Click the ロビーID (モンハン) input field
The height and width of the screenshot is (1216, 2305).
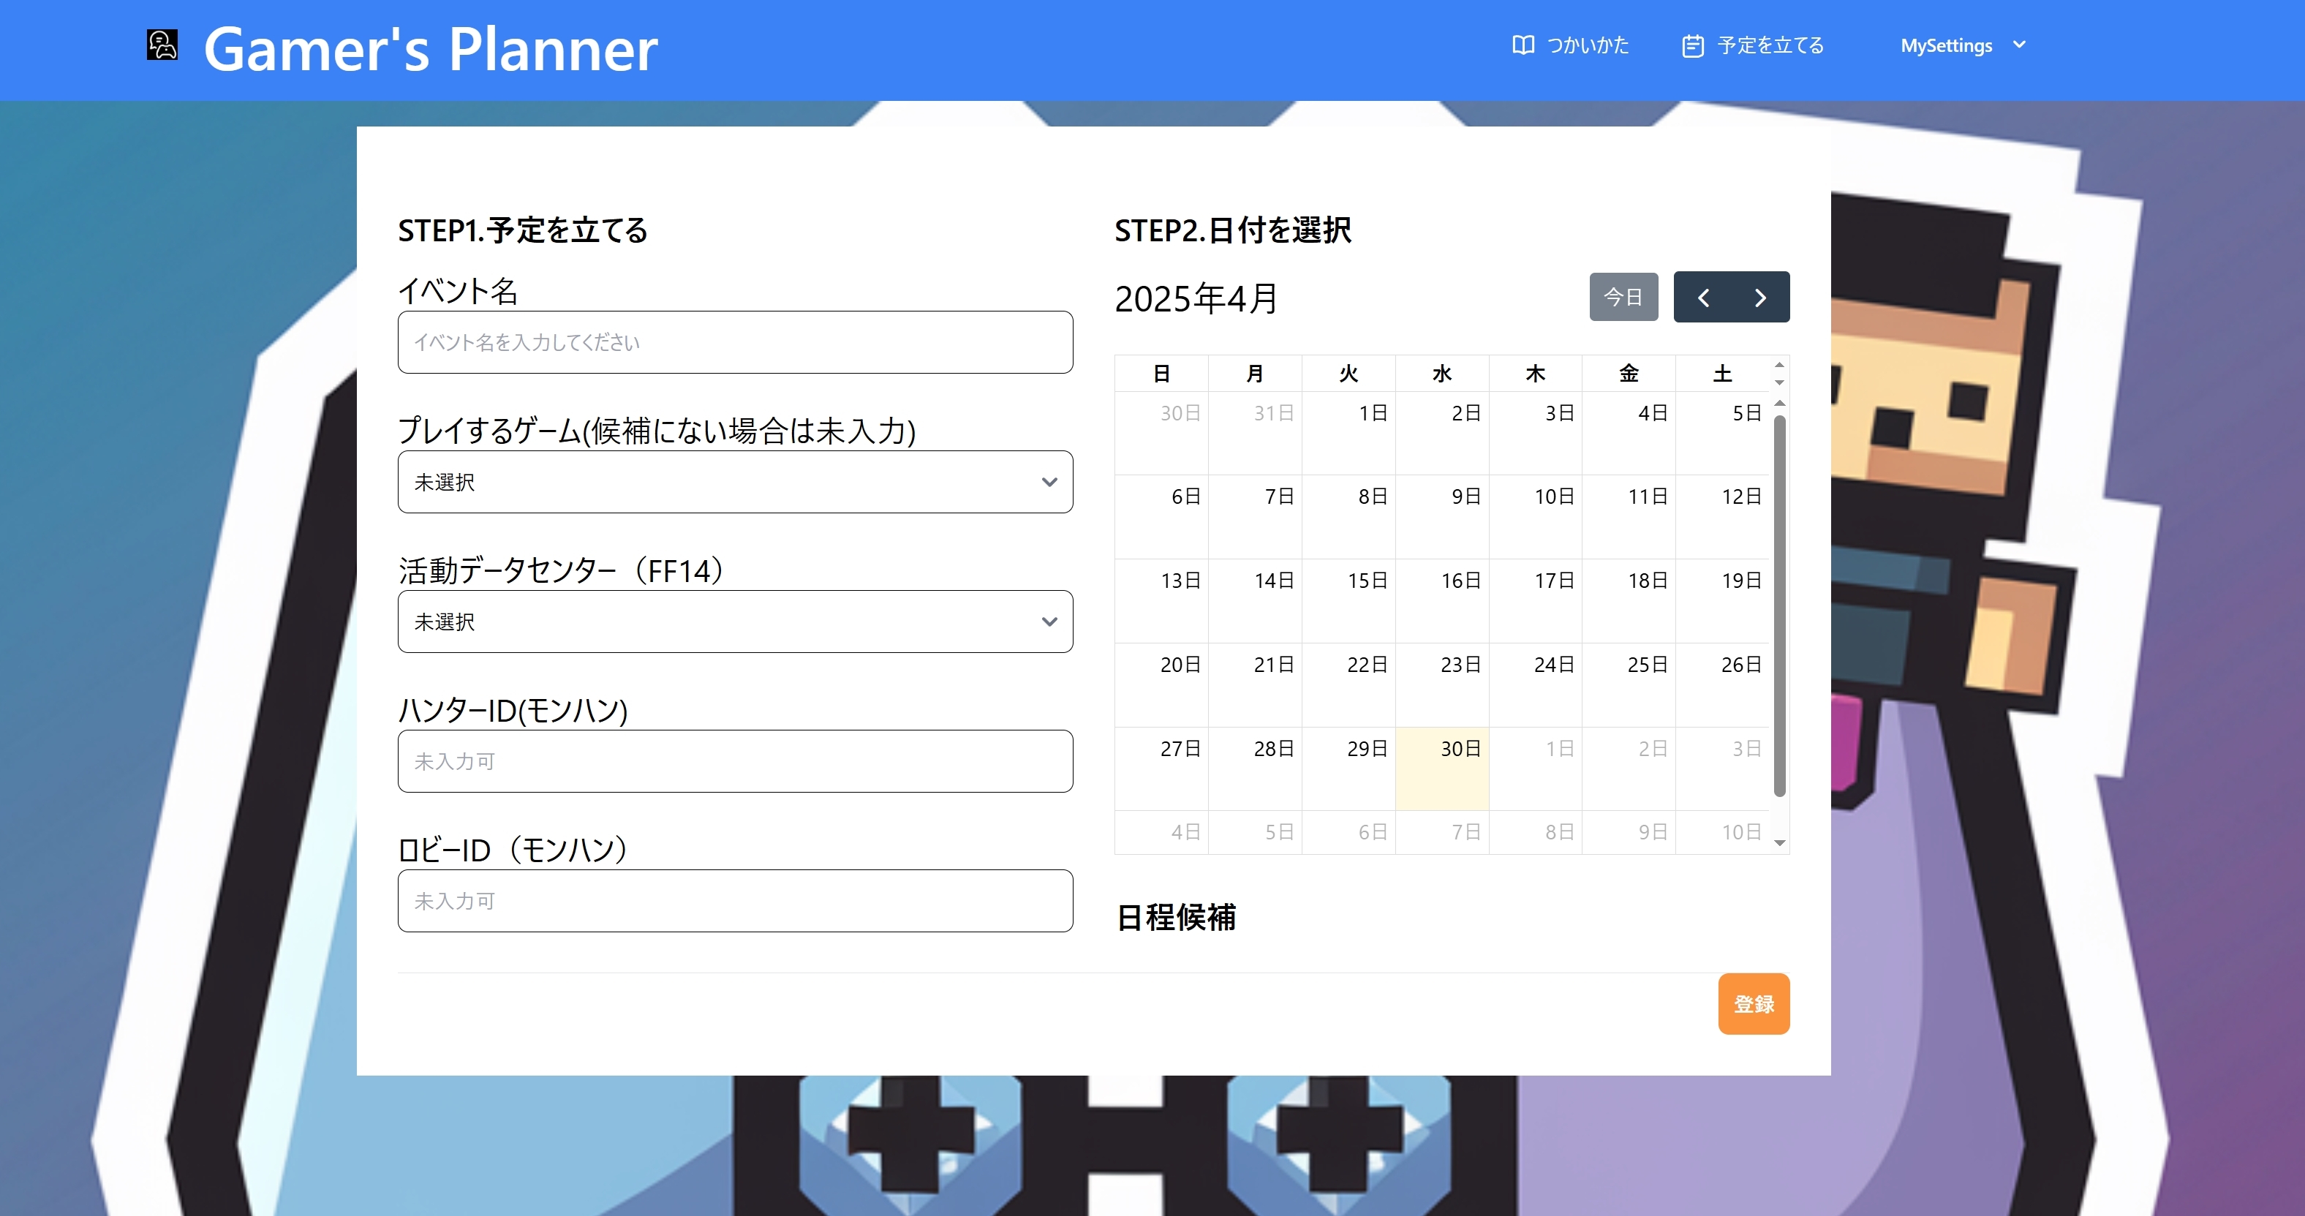click(x=735, y=901)
